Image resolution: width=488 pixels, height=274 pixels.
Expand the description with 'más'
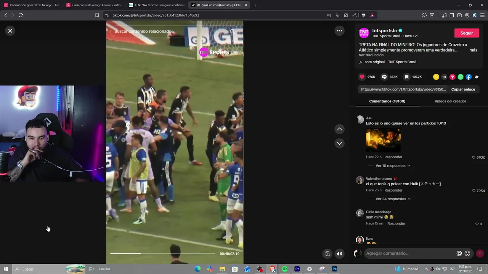point(473,50)
